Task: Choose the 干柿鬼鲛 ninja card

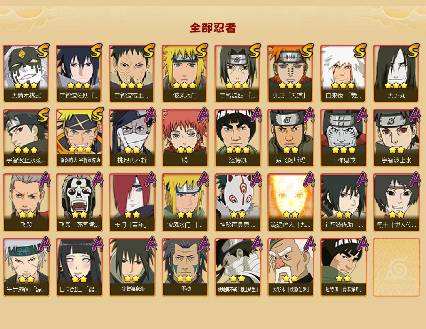Action: coord(343,138)
